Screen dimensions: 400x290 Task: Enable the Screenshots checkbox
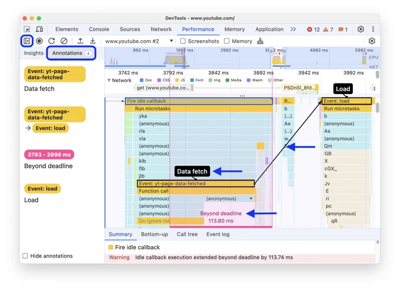183,41
